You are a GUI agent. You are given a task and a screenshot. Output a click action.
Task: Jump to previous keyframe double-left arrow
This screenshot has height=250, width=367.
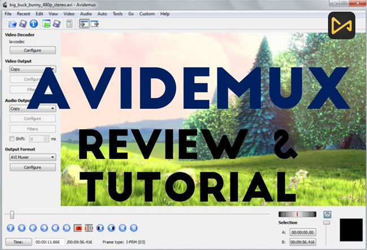coord(55,228)
